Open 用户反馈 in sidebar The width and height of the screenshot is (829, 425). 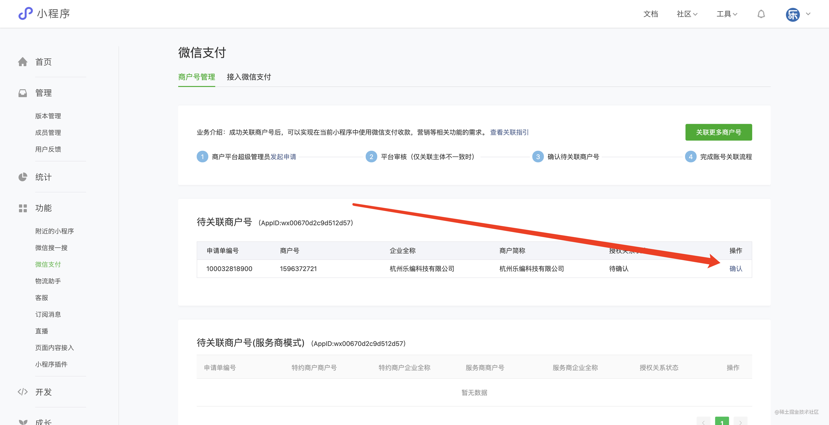tap(48, 149)
